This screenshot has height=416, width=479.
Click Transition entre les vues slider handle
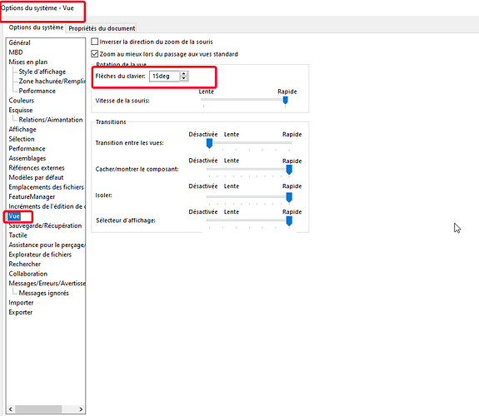[x=209, y=143]
